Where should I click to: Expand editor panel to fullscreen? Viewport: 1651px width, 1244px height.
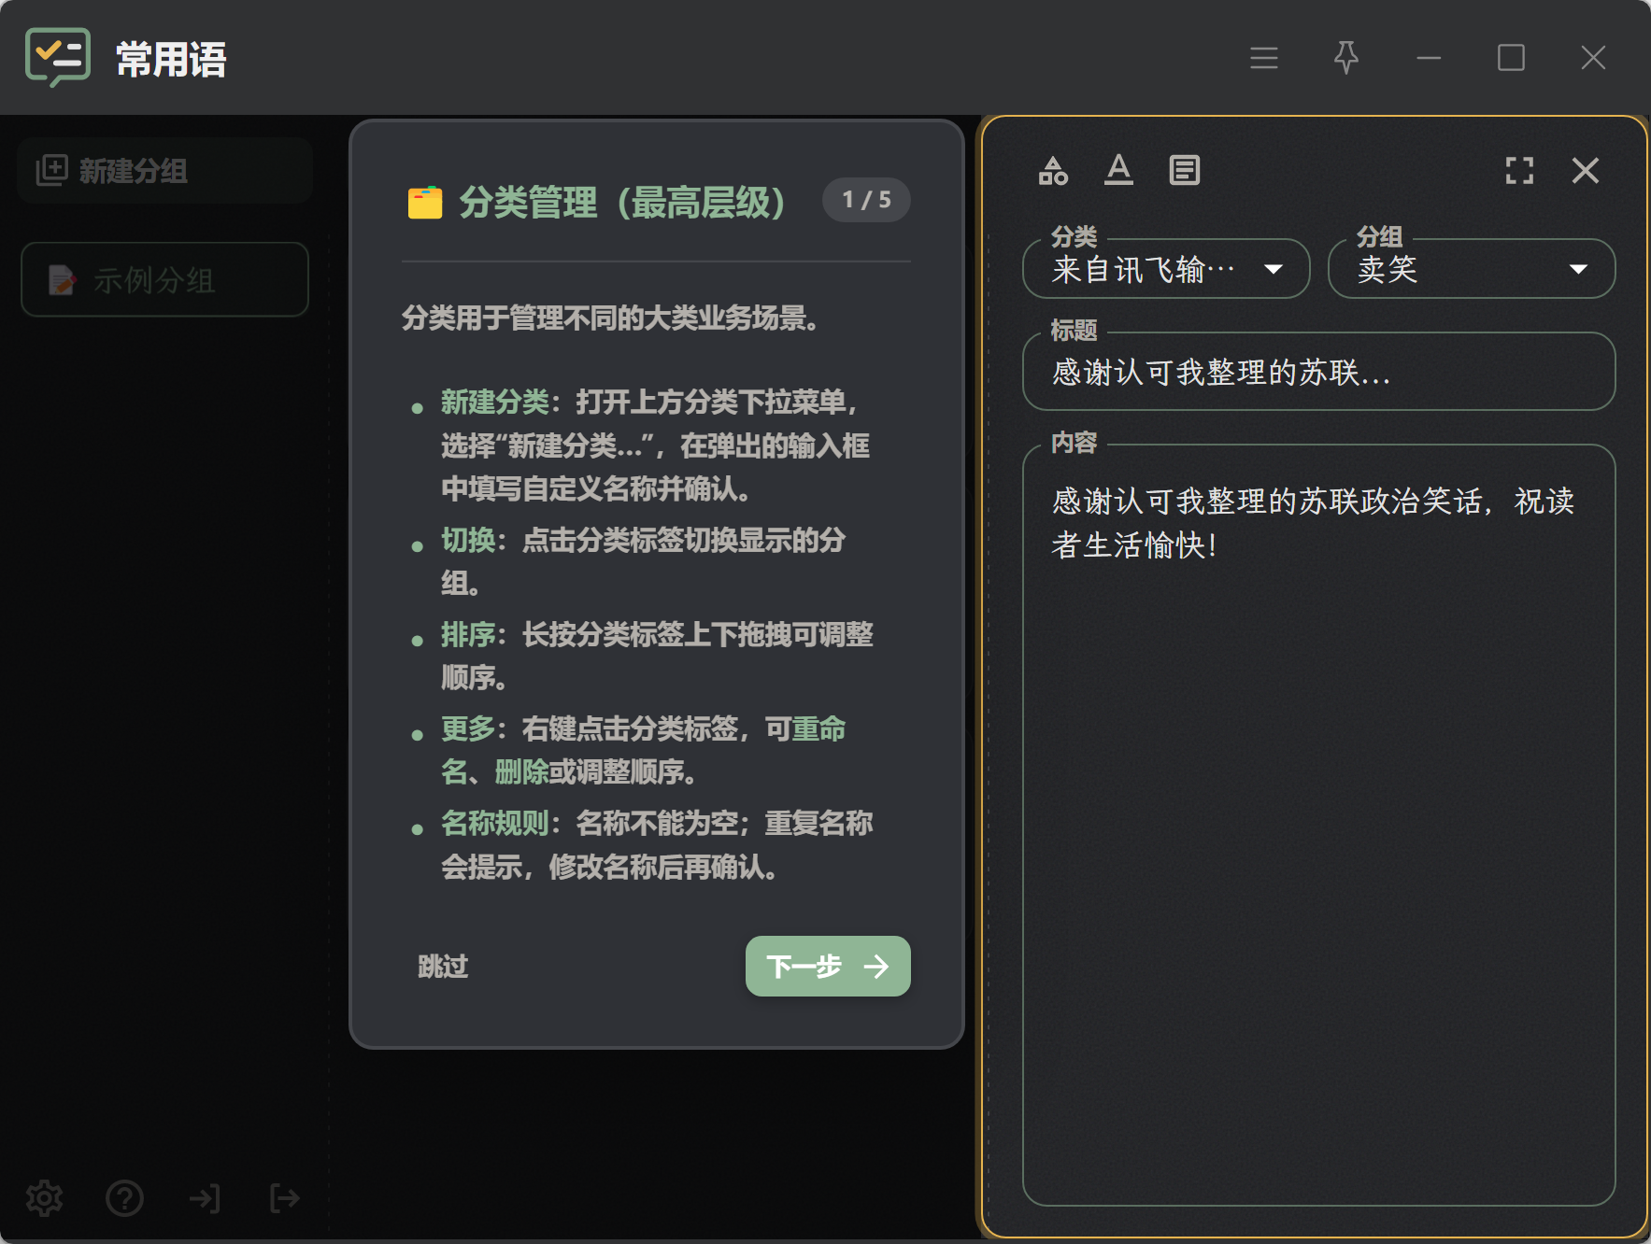coord(1519,170)
